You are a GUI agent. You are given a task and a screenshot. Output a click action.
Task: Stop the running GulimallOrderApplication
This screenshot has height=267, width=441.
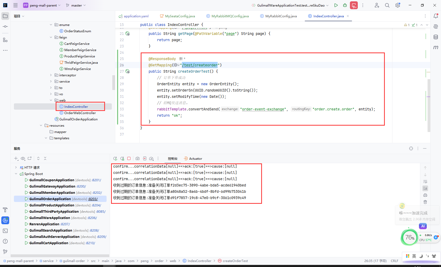click(x=129, y=158)
